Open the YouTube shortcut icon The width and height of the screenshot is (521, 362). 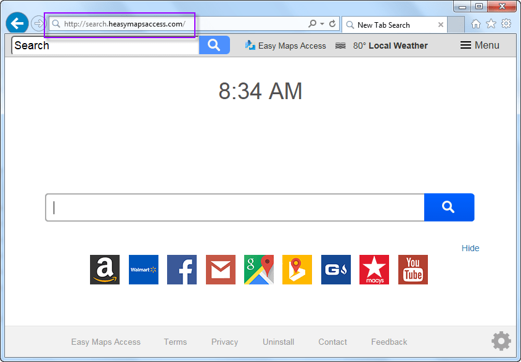pyautogui.click(x=413, y=270)
